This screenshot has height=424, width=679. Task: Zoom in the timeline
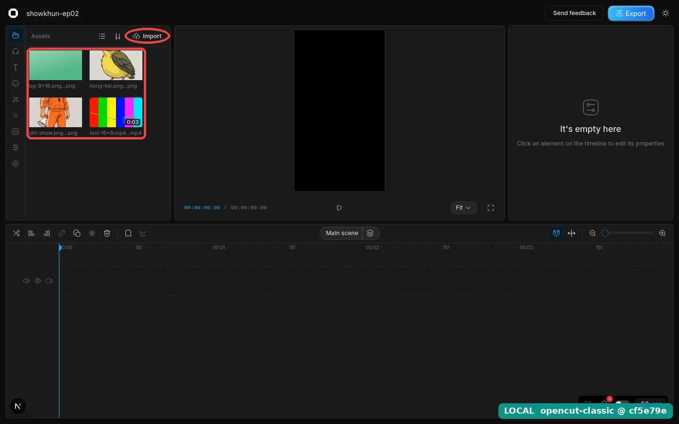pos(662,233)
